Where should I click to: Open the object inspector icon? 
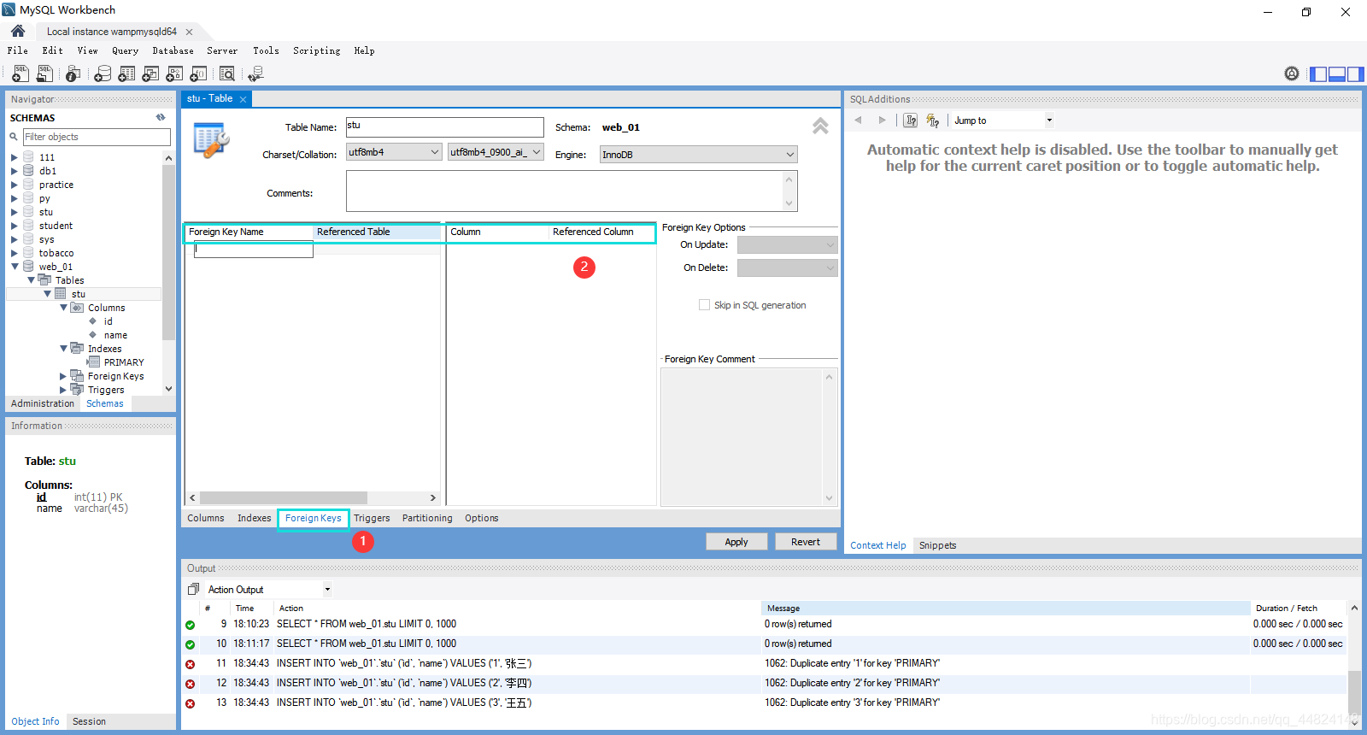[x=73, y=74]
